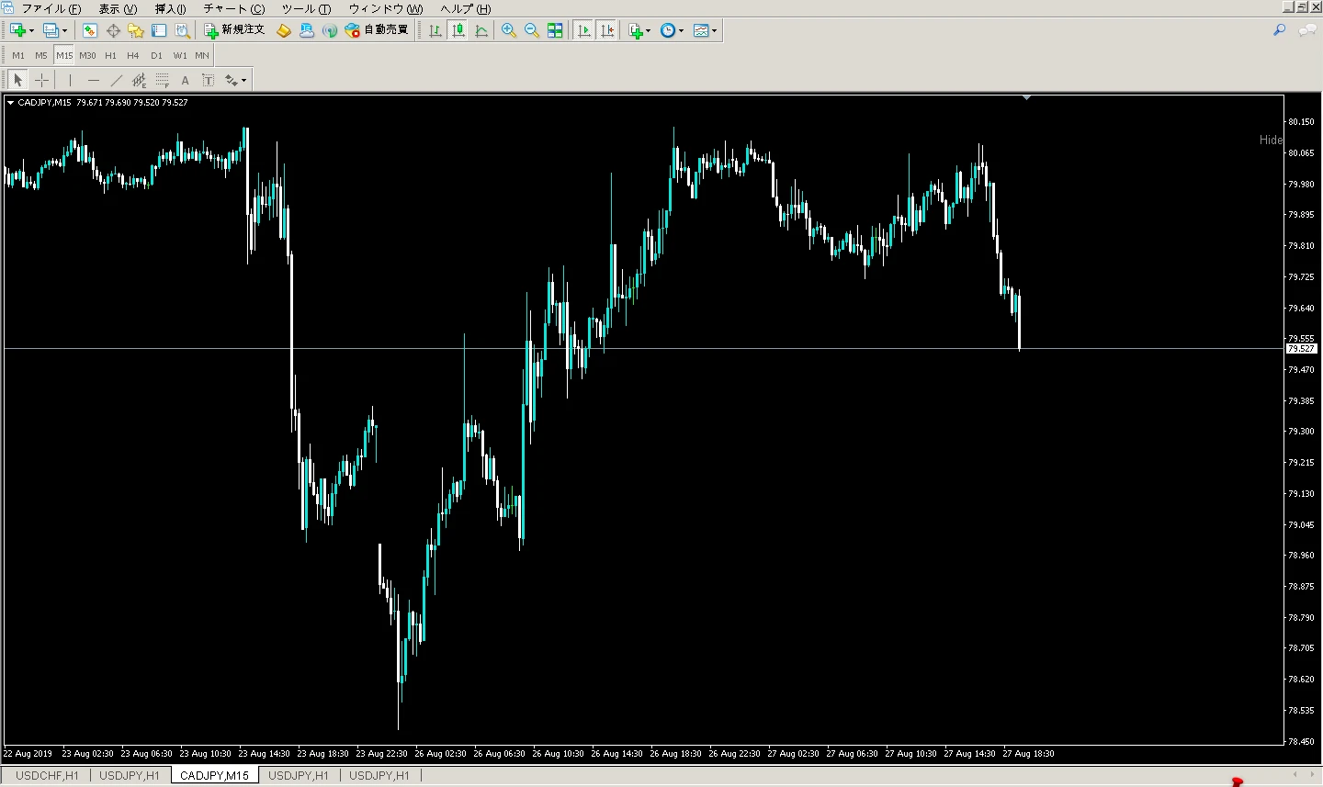Viewport: 1323px width, 787px height.
Task: Select the crosshair cursor tool
Action: click(41, 81)
